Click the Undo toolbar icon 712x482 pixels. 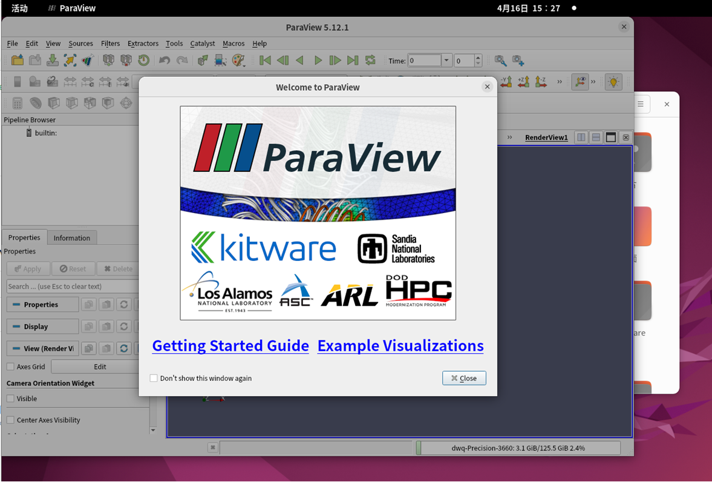point(163,60)
